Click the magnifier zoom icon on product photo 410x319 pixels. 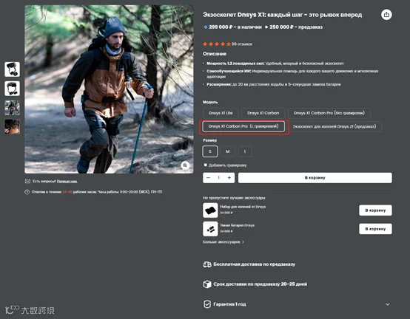[185, 165]
